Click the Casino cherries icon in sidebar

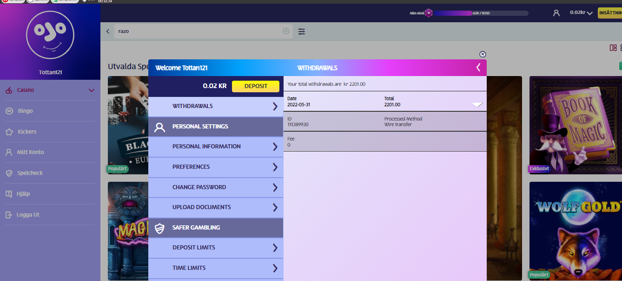[9, 90]
